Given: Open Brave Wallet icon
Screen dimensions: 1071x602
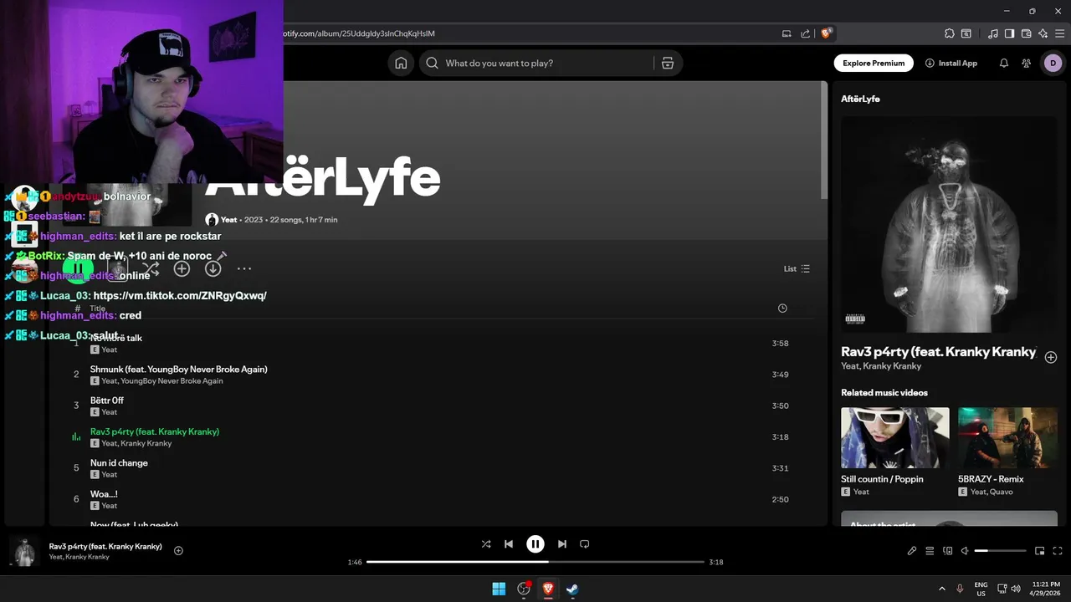Looking at the screenshot, I should (1026, 33).
